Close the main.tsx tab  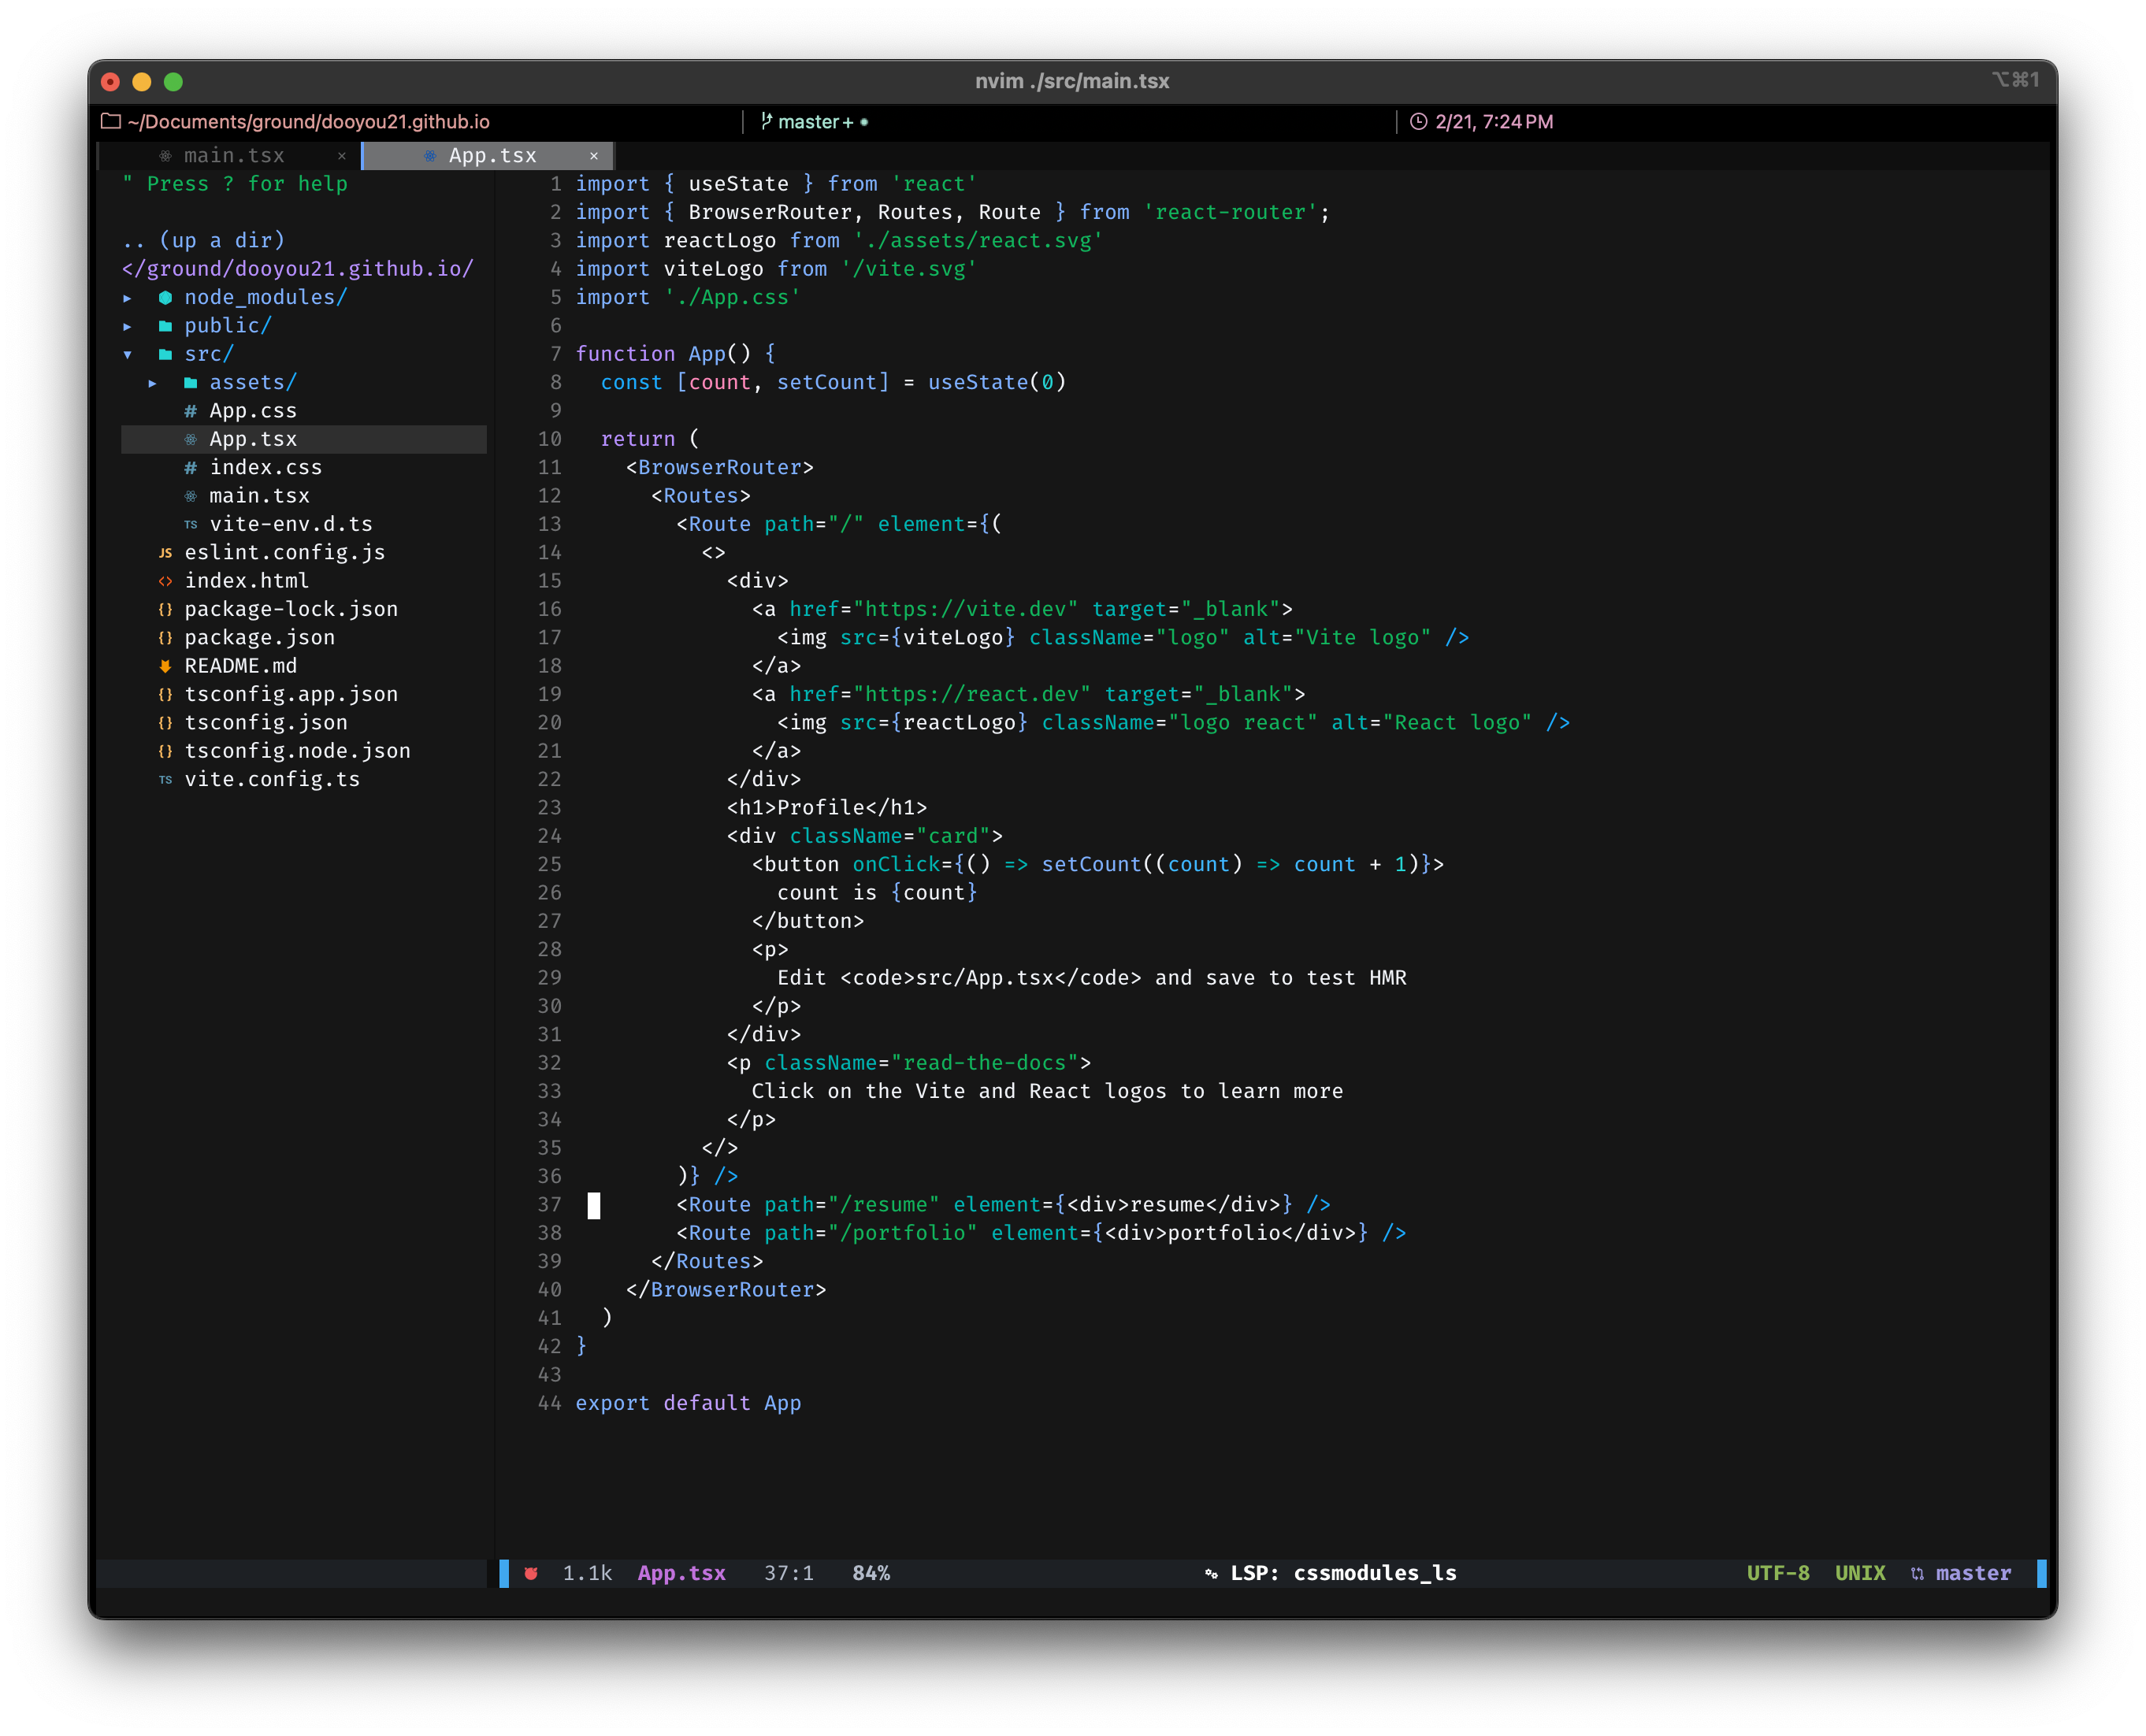(342, 156)
